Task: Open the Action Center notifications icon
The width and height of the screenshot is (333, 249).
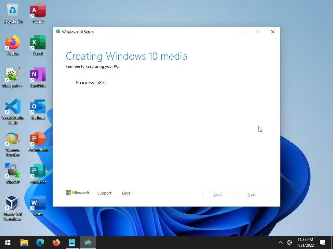Action: coord(322,243)
